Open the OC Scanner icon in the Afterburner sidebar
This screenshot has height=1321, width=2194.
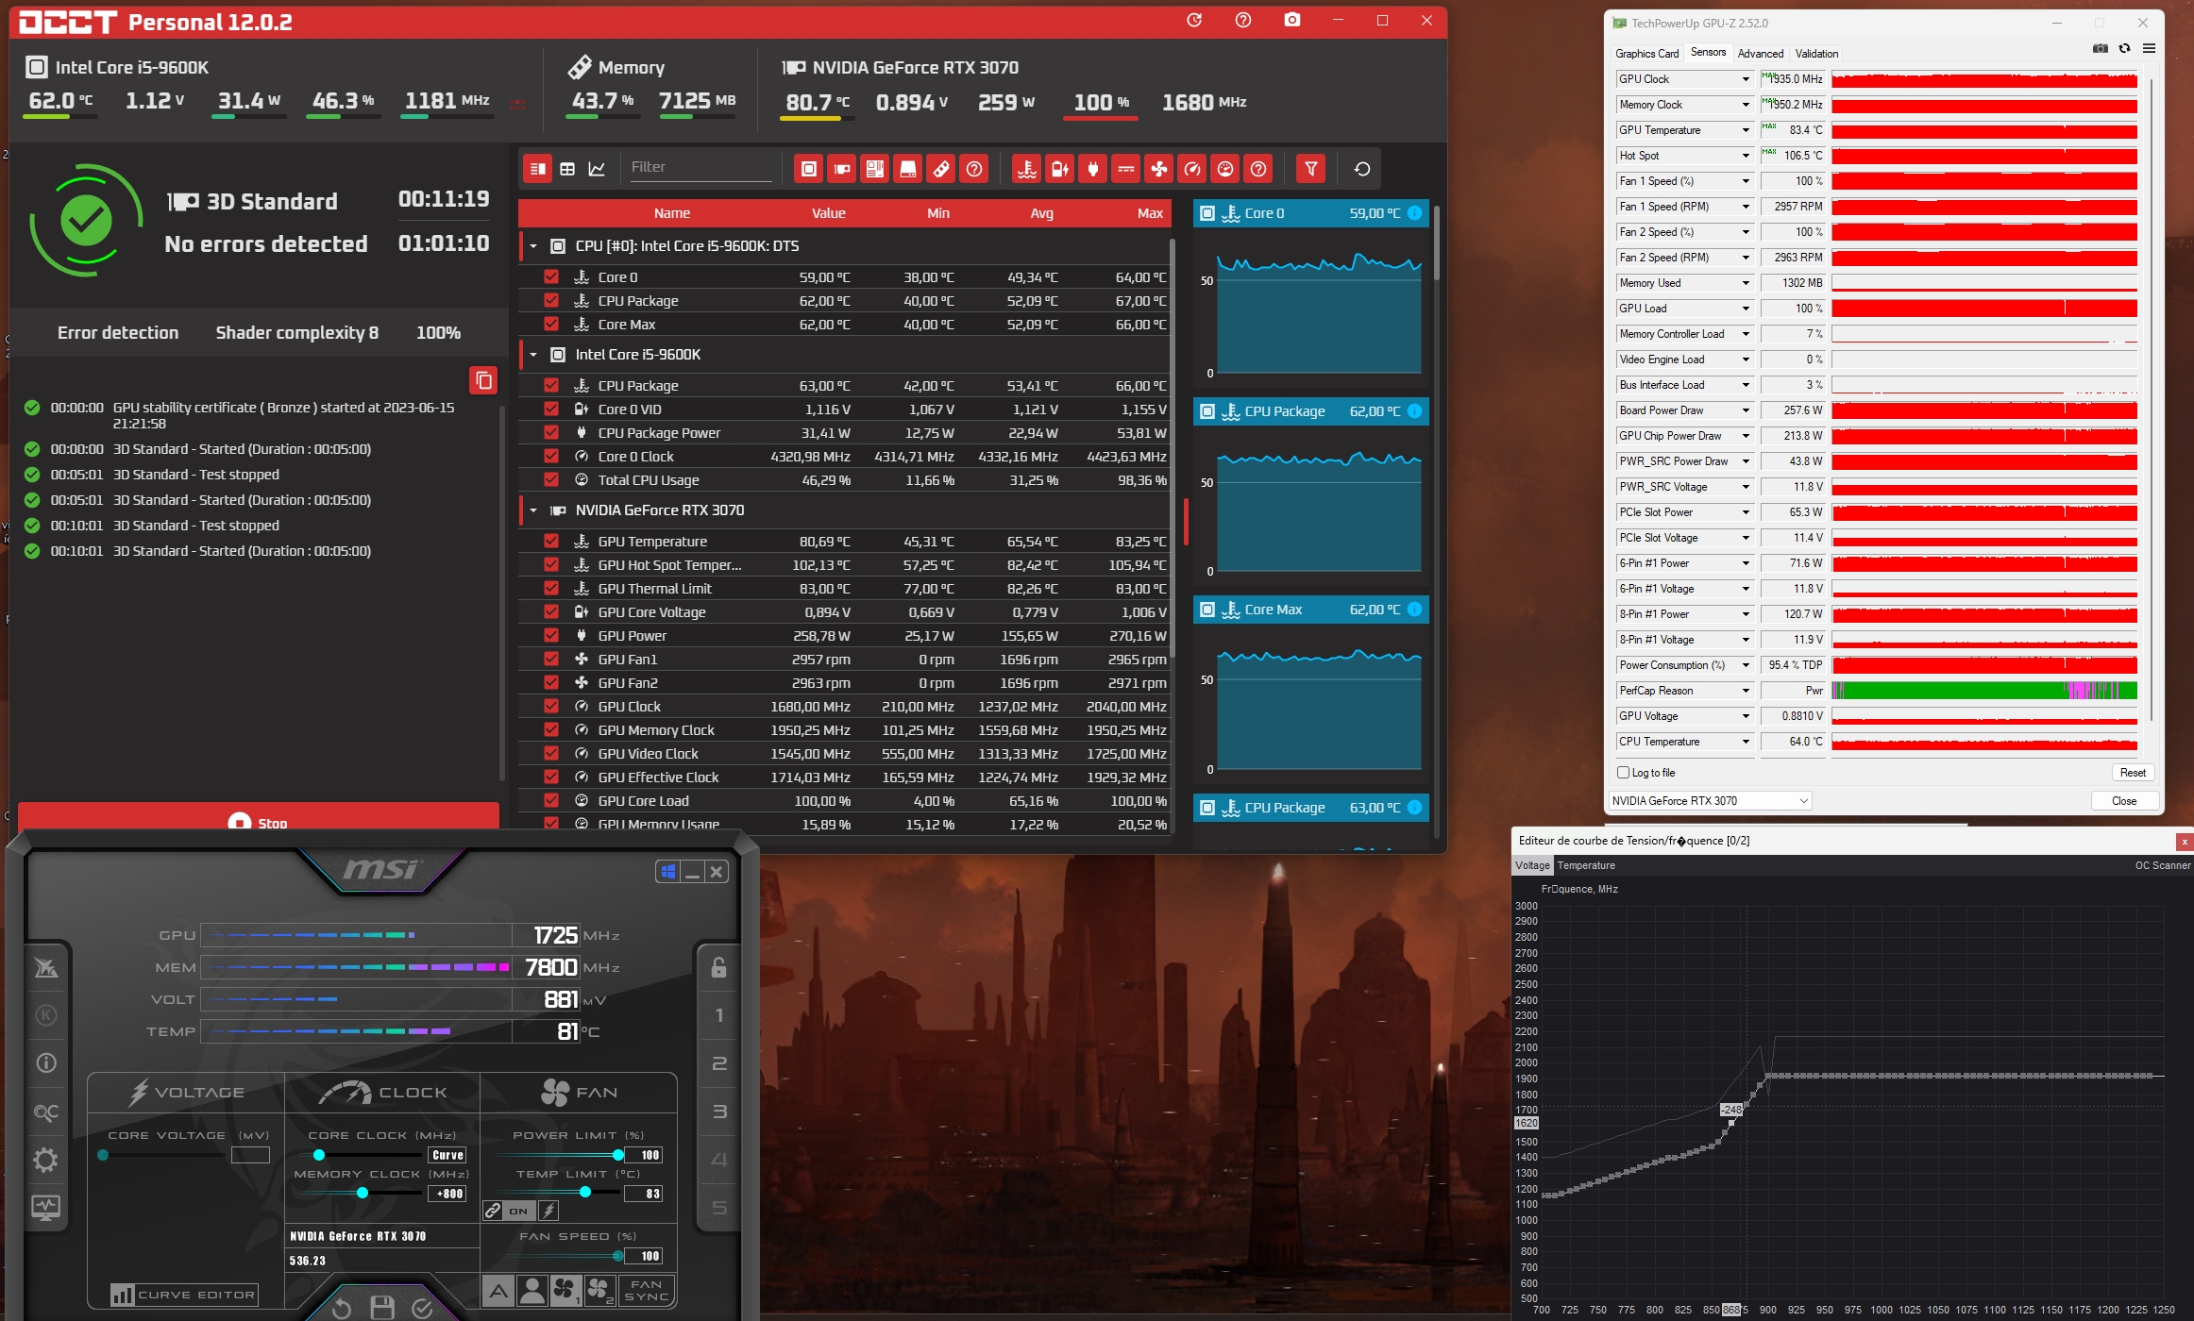tap(45, 1112)
